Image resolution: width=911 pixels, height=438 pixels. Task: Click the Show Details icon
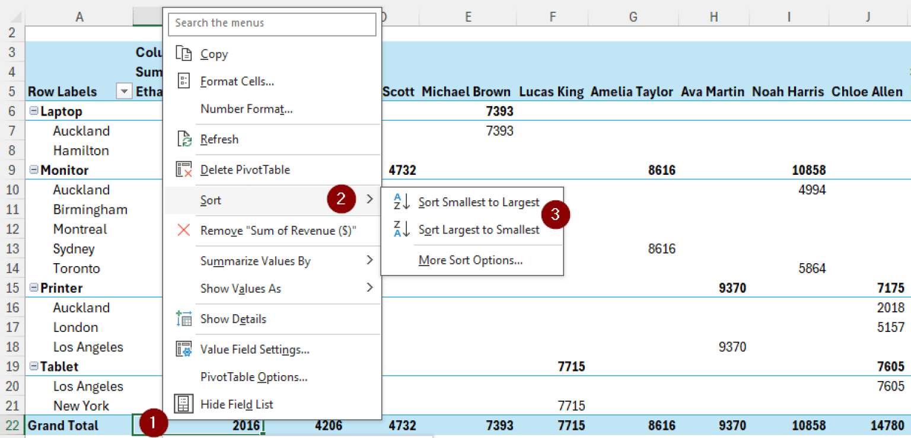click(x=184, y=319)
